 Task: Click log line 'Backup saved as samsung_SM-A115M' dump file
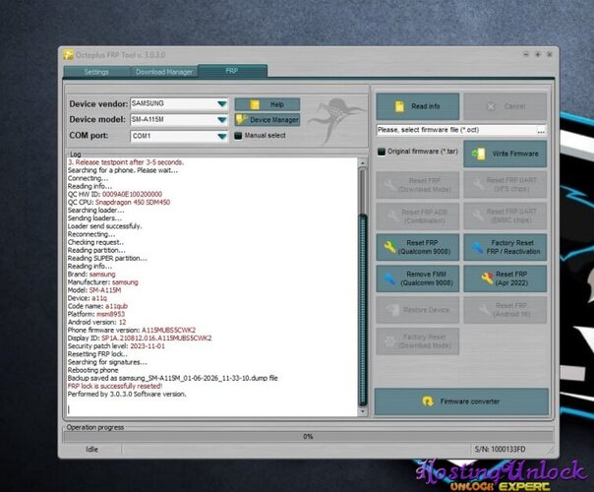point(173,378)
